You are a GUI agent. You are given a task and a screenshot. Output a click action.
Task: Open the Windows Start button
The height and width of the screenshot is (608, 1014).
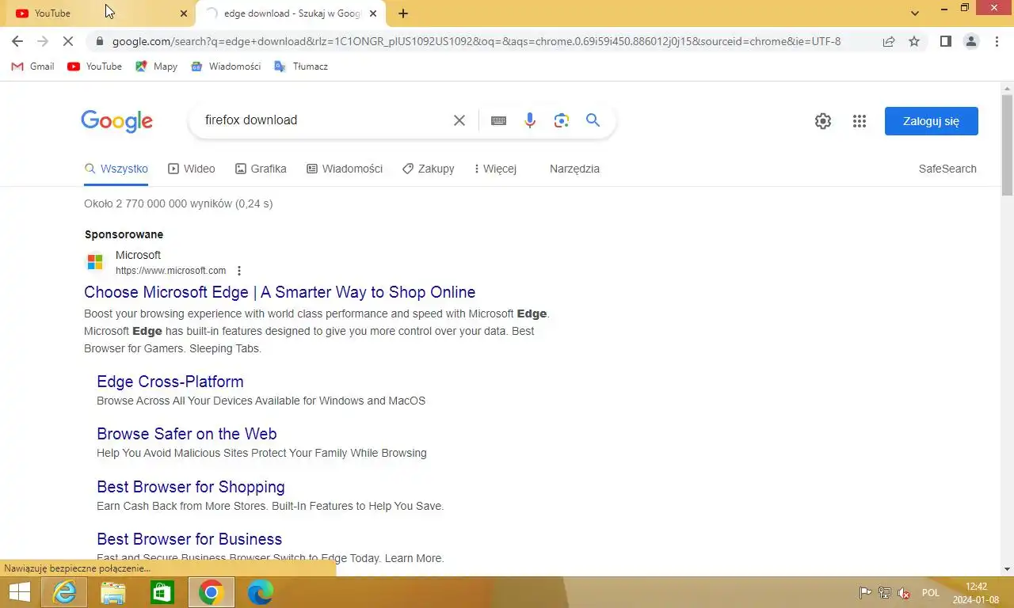(19, 592)
